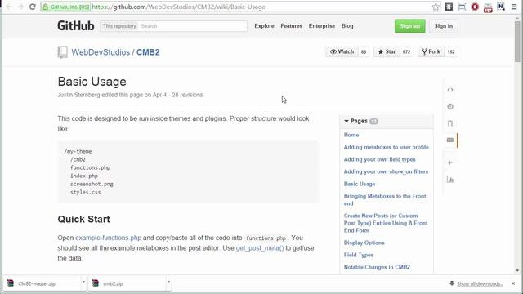
Task: Open the Graphs icon in repo sidebar
Action: pyautogui.click(x=450, y=180)
